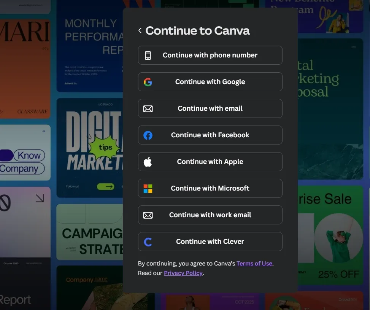This screenshot has width=370, height=310.
Task: Choose Continue with email
Action: [210, 109]
